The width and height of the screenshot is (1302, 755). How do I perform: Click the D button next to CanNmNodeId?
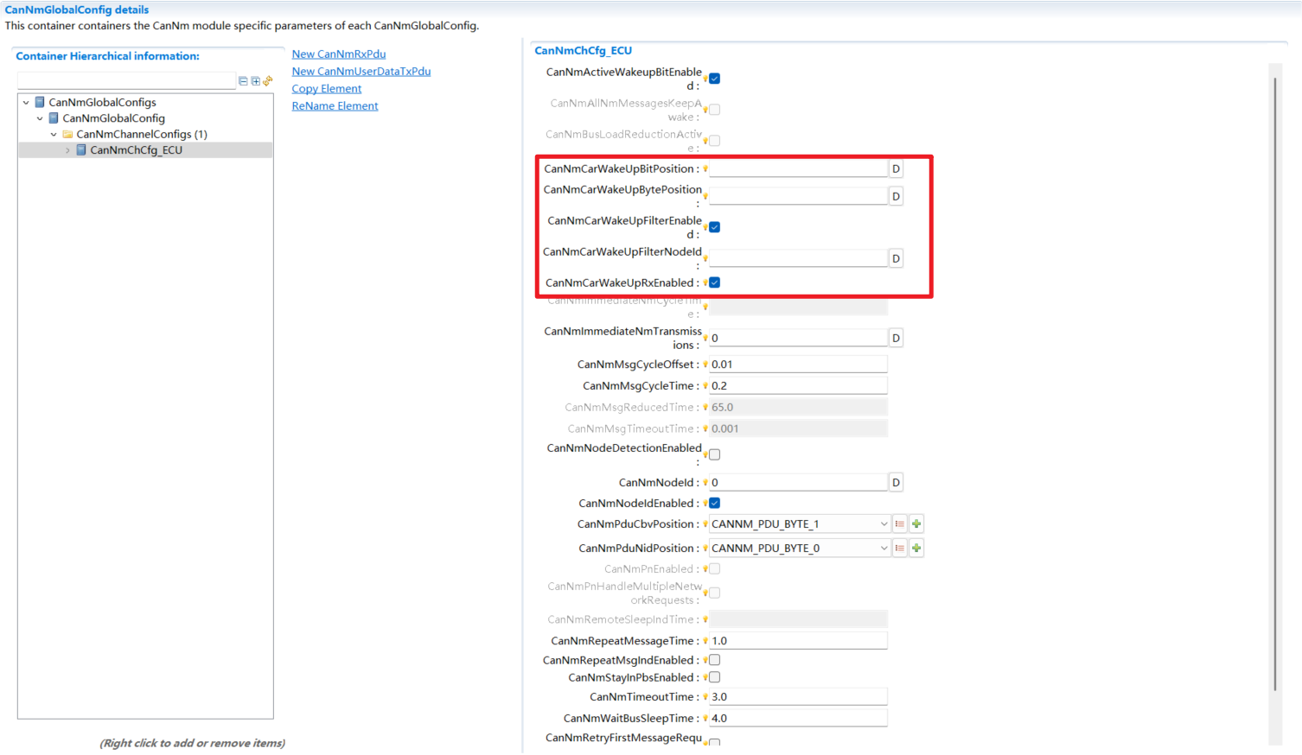[x=896, y=483]
